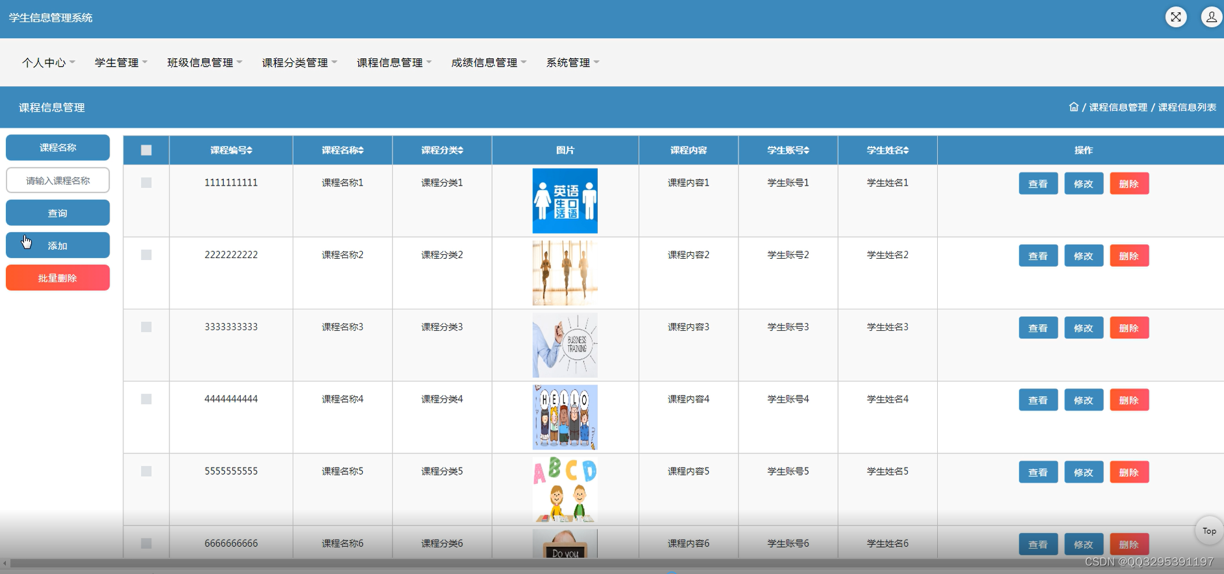Open Business Training thumbnail for 课程名称3
The width and height of the screenshot is (1224, 574).
565,345
